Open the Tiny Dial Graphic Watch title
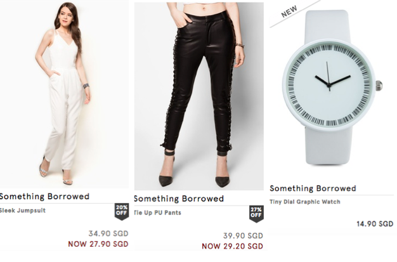397x262 pixels. (x=305, y=202)
